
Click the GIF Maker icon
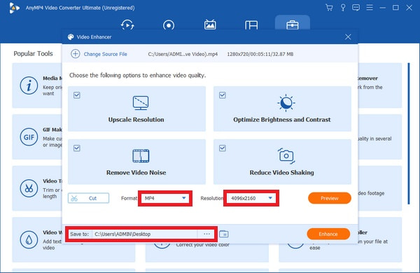coord(29,137)
